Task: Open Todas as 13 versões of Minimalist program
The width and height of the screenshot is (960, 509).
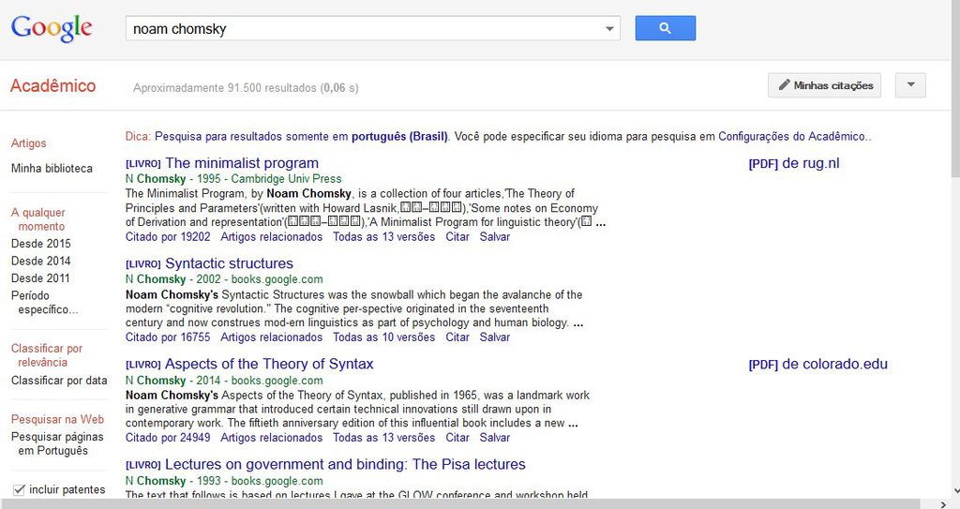Action: [383, 236]
